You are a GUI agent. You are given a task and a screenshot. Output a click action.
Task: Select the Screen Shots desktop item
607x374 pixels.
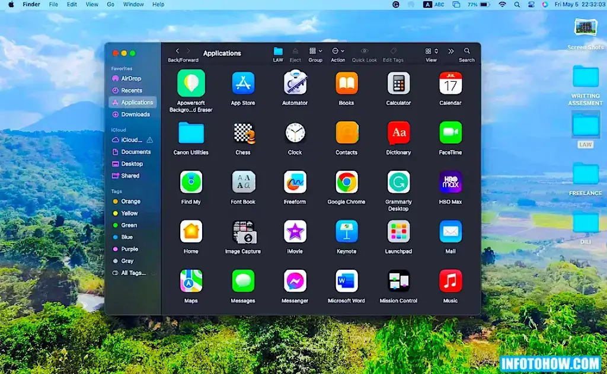[x=585, y=34]
